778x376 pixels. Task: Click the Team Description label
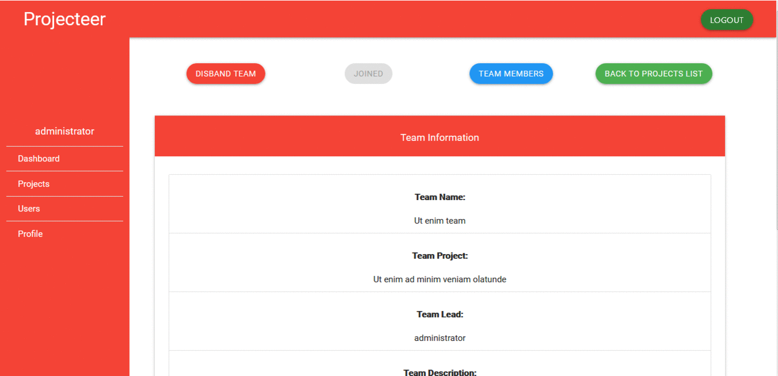click(x=440, y=373)
